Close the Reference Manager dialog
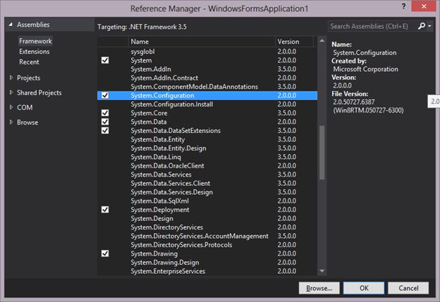440x302 pixels. (x=424, y=6)
